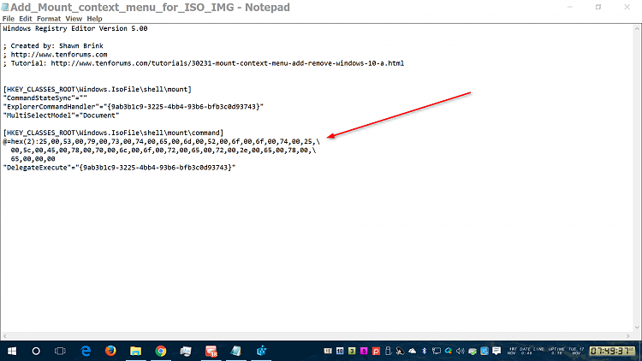Click the red 'p' tray icon
The height and width of the screenshot is (361, 642).
point(376,352)
